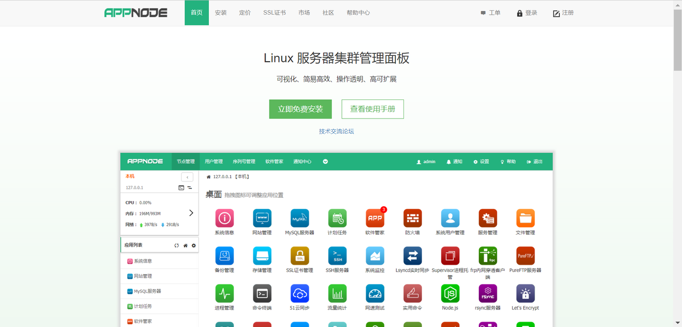Open the 存储管理 icon

[262, 256]
